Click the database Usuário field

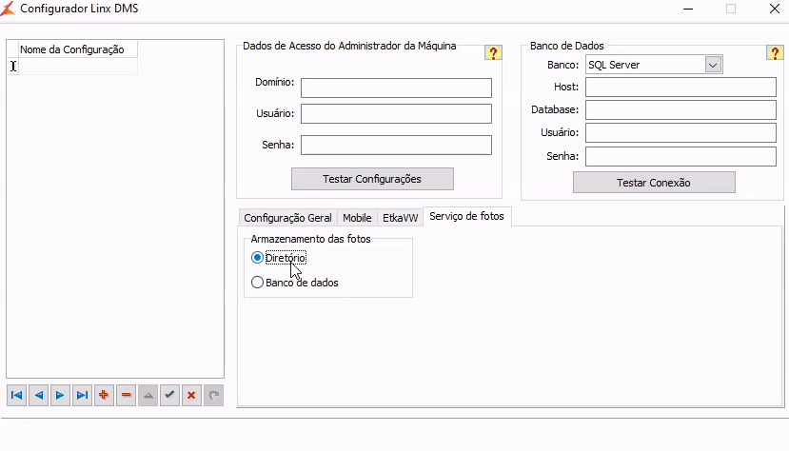click(x=681, y=133)
